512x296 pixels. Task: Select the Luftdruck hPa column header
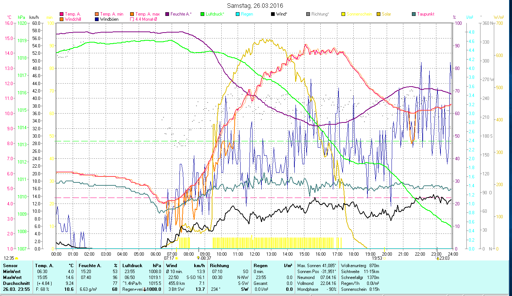(142, 266)
